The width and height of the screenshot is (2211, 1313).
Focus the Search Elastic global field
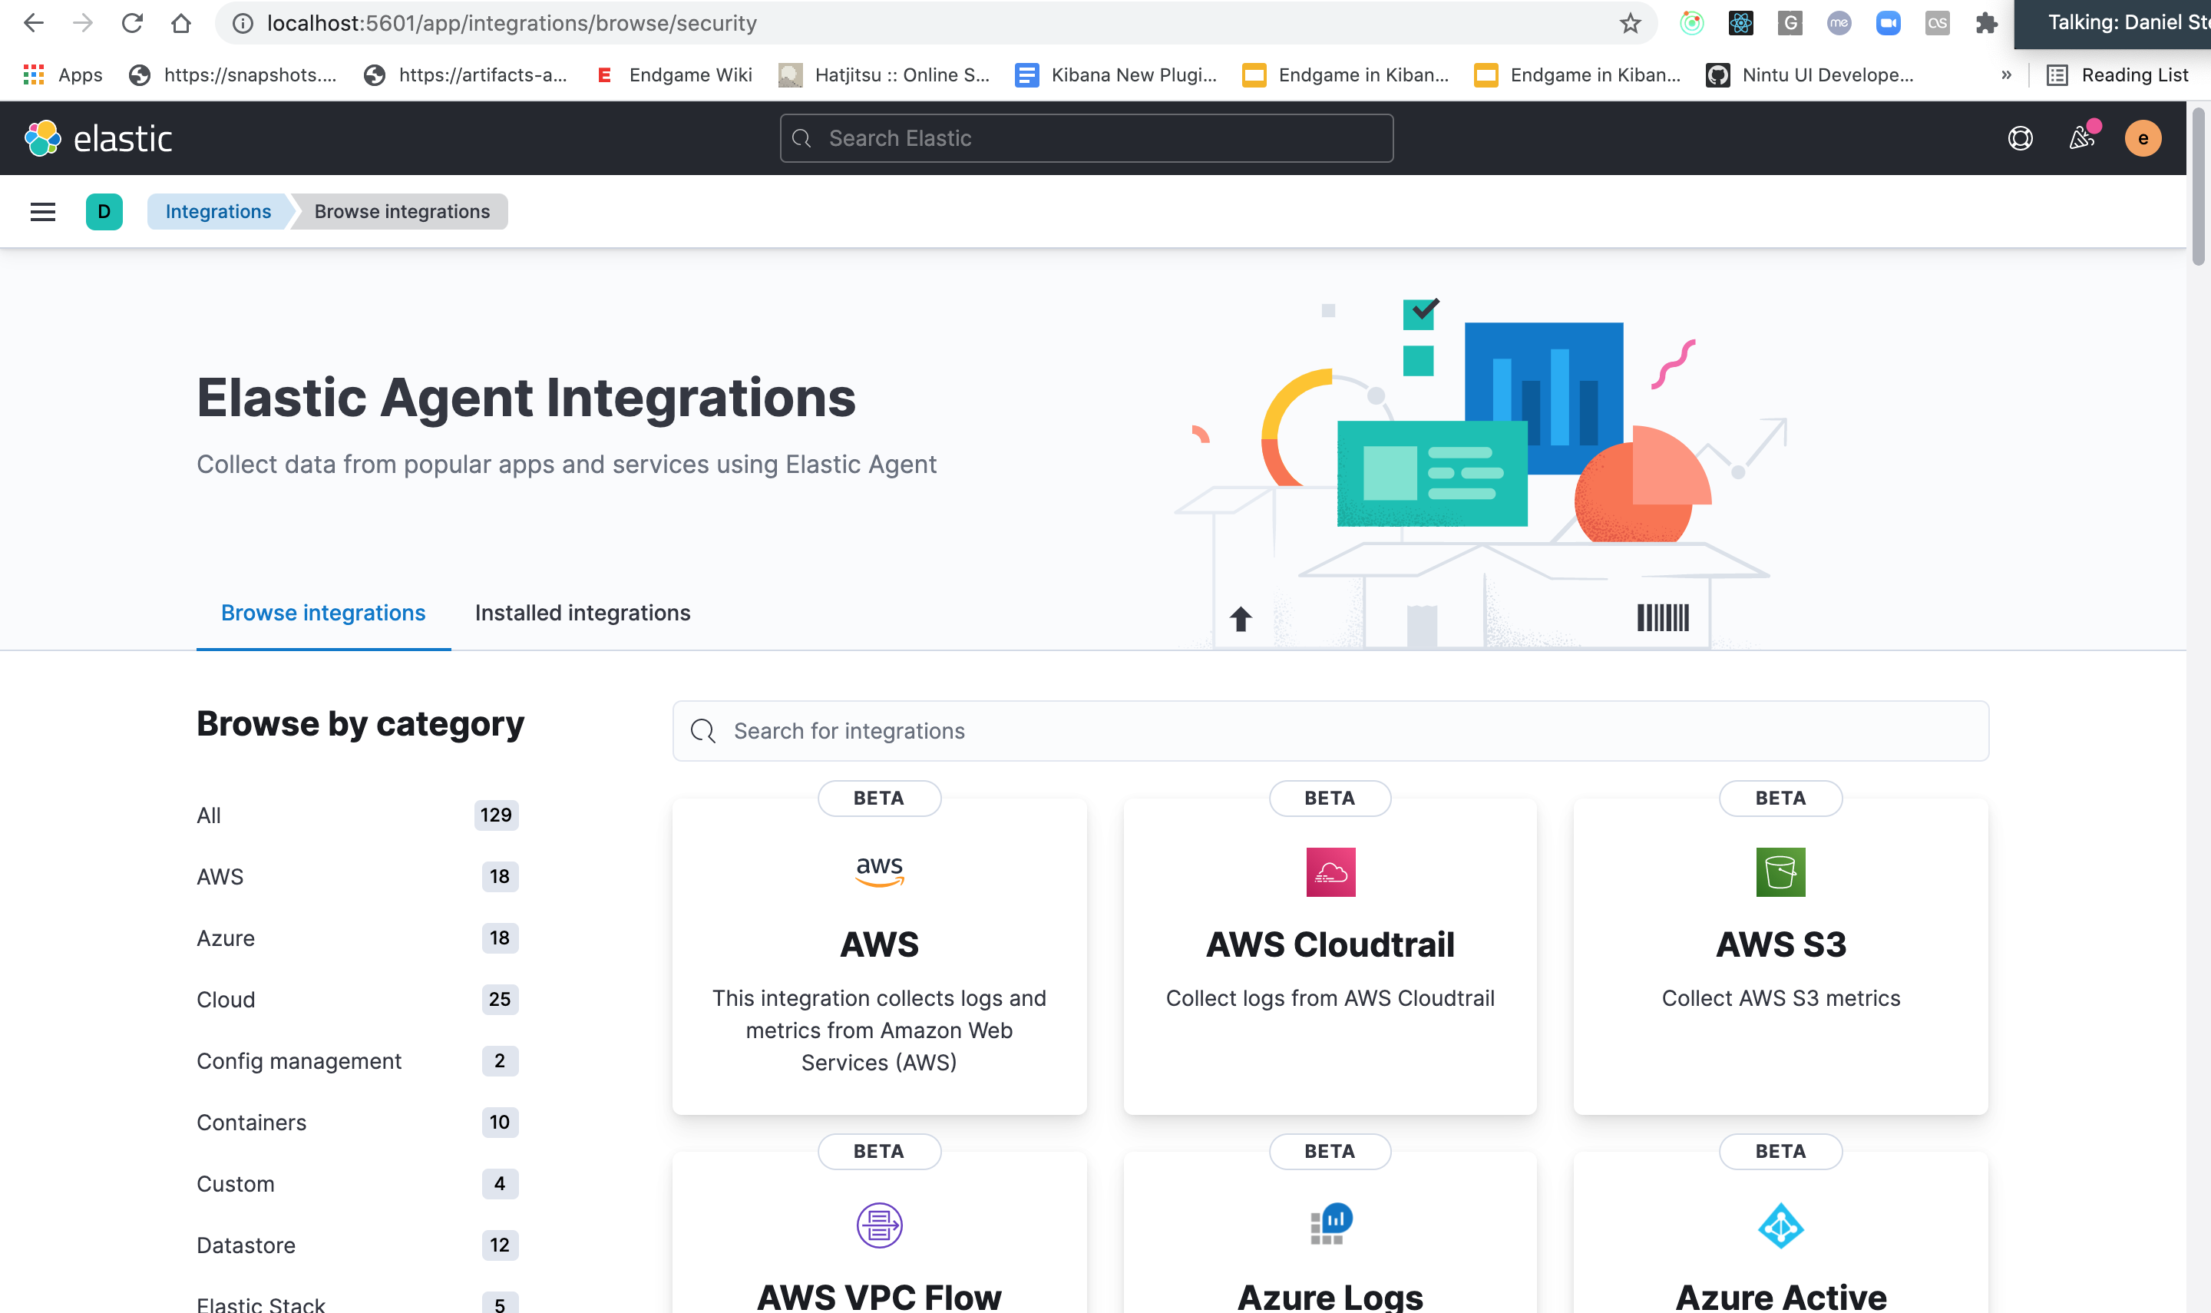pos(1086,138)
